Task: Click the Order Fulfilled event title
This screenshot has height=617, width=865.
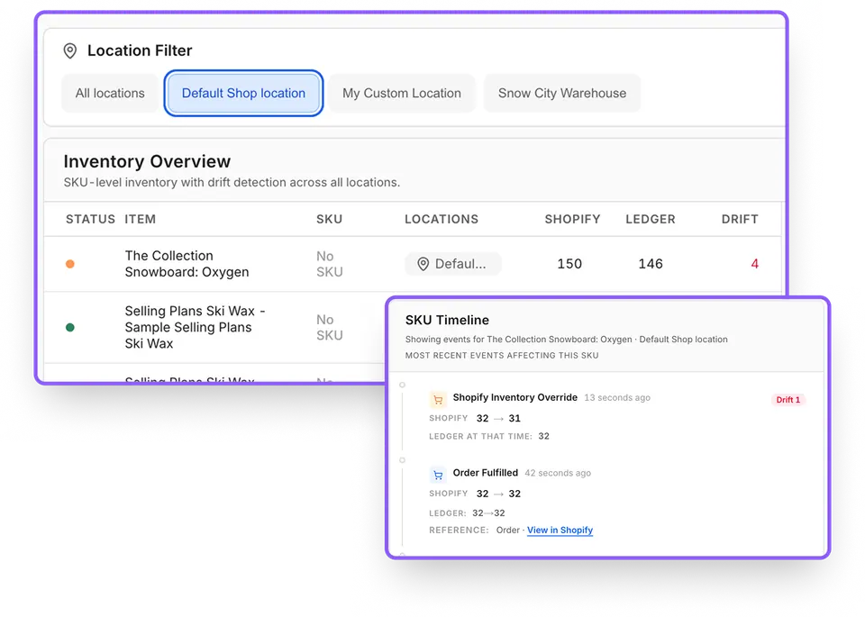Action: (x=486, y=473)
